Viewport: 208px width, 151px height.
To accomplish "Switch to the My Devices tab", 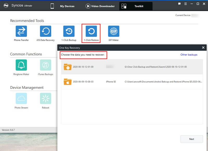I will click(x=67, y=6).
